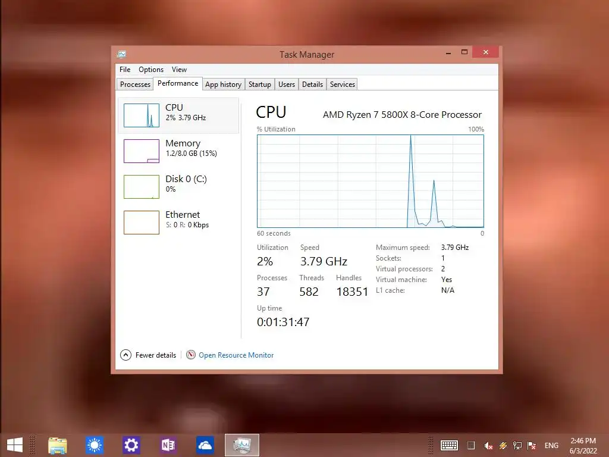The width and height of the screenshot is (609, 457).
Task: Launch OneNote from the taskbar
Action: tap(168, 445)
